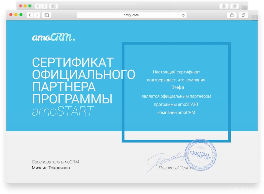Click the heading word 'СЕРТИФИКАТ'
The width and height of the screenshot is (264, 194).
coord(73,62)
